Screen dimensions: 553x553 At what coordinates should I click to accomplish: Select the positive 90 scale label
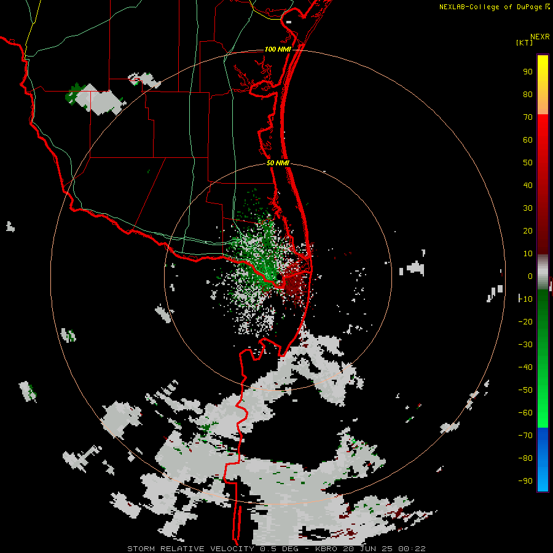point(528,72)
